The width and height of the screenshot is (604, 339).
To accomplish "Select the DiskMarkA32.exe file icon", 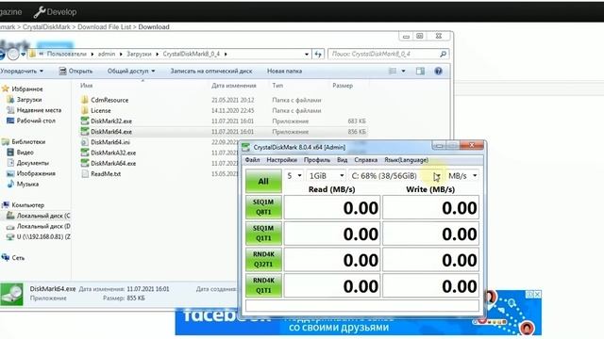I will [x=85, y=153].
